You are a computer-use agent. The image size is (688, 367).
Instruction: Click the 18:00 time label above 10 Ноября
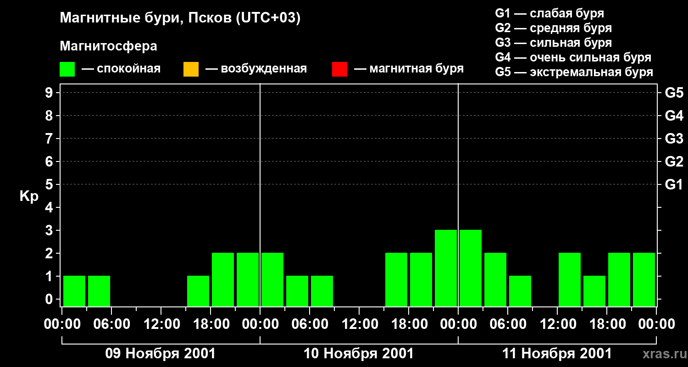coord(409,324)
